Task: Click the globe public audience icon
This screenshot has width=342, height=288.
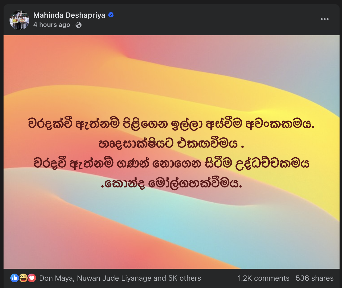Action: [x=79, y=25]
